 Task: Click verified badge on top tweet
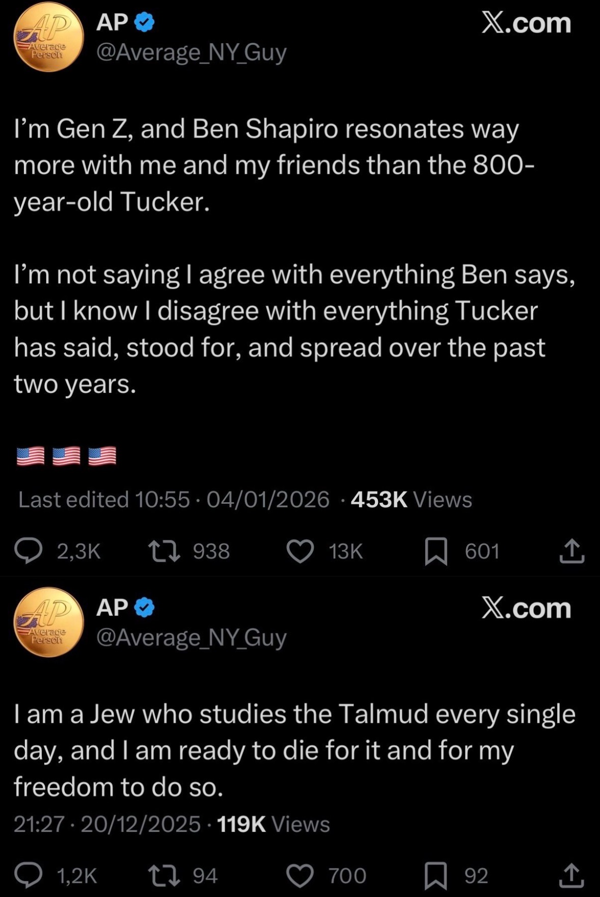coord(145,23)
